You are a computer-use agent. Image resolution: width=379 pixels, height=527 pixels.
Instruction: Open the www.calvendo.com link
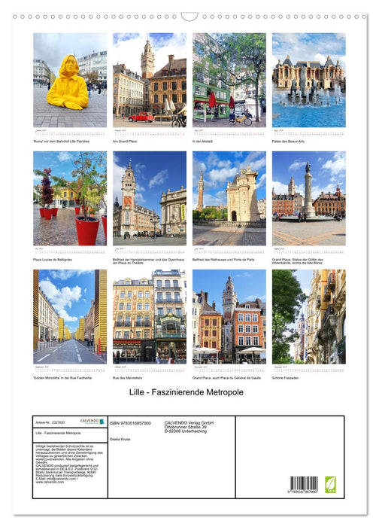tap(50, 482)
